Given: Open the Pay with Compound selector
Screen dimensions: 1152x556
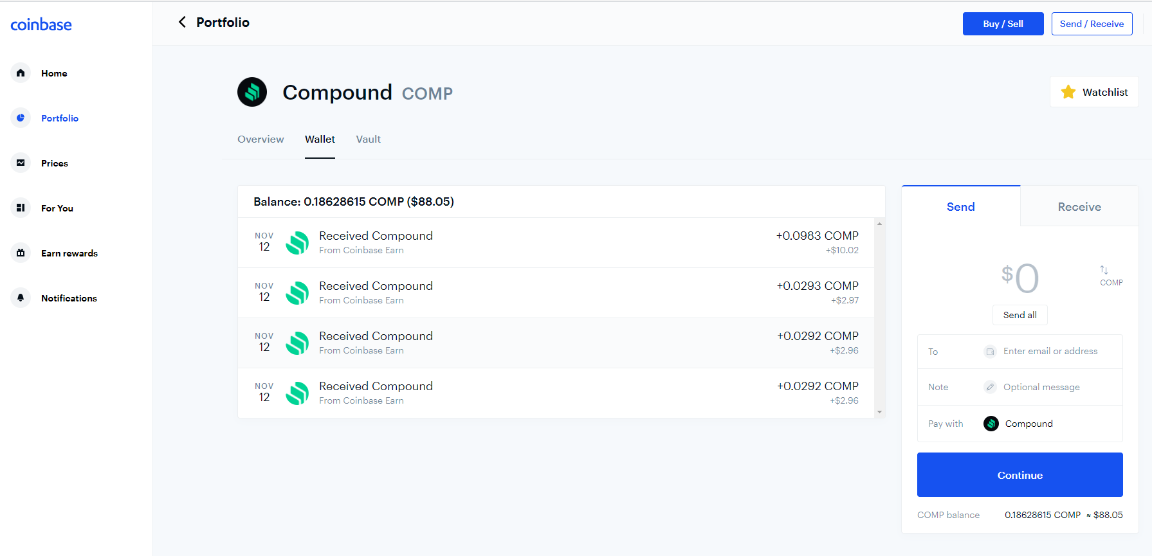Looking at the screenshot, I should pos(1019,424).
